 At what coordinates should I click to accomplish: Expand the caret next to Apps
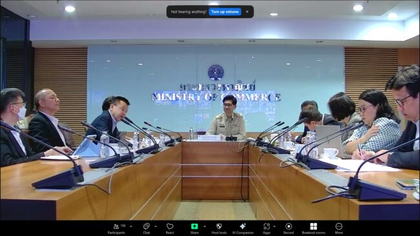[274, 226]
